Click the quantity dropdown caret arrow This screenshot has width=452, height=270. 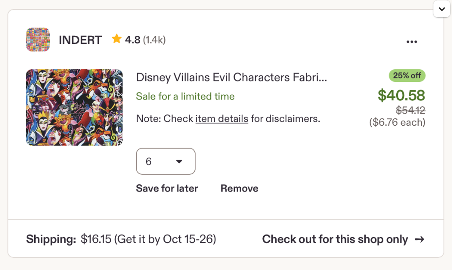pos(179,162)
